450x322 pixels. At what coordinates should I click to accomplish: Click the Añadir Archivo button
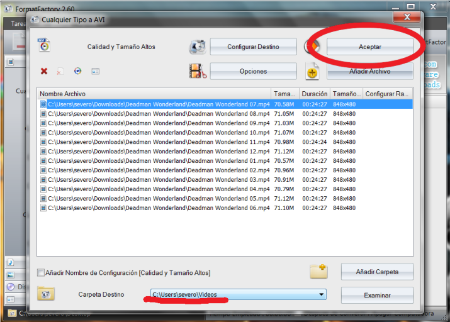tap(369, 71)
